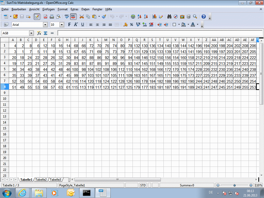Expand the font name dropdown
The height and width of the screenshot is (198, 264).
[45, 25]
